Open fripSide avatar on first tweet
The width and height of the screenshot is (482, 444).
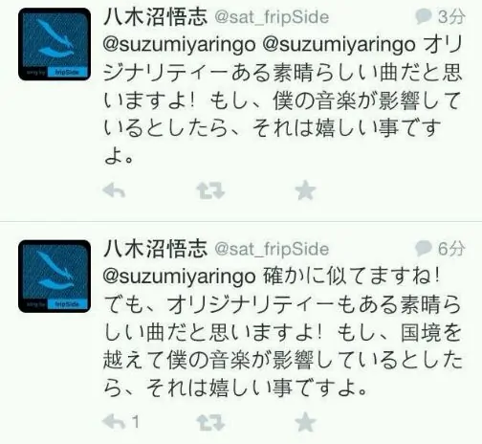[55, 44]
